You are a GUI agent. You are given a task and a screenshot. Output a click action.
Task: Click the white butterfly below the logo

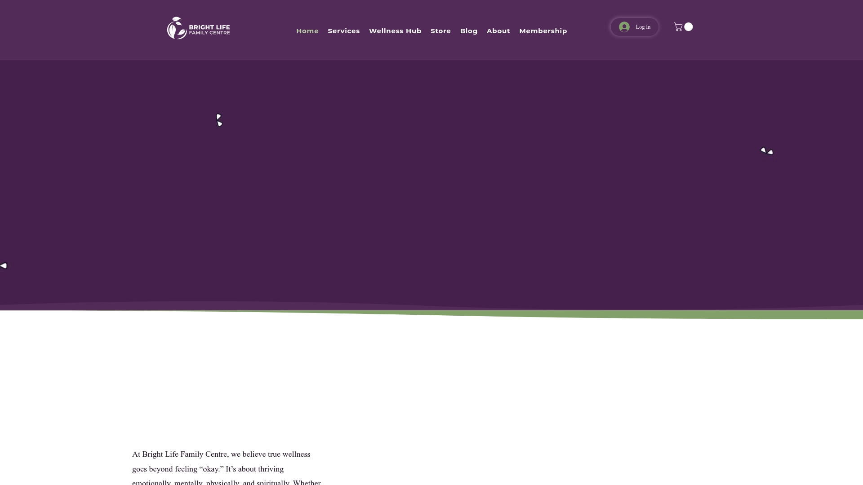point(219,120)
